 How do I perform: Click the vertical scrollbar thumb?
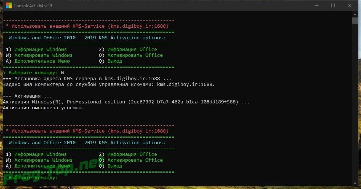(x=355, y=20)
